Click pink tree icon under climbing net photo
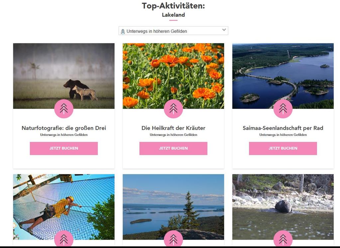Screen dimensions: 340x248 pyautogui.click(x=64, y=238)
